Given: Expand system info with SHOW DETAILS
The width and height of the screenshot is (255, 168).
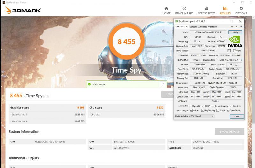Looking at the screenshot, I should (229, 131).
